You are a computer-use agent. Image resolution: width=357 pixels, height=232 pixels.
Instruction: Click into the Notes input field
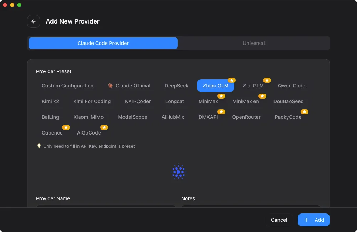251,206
